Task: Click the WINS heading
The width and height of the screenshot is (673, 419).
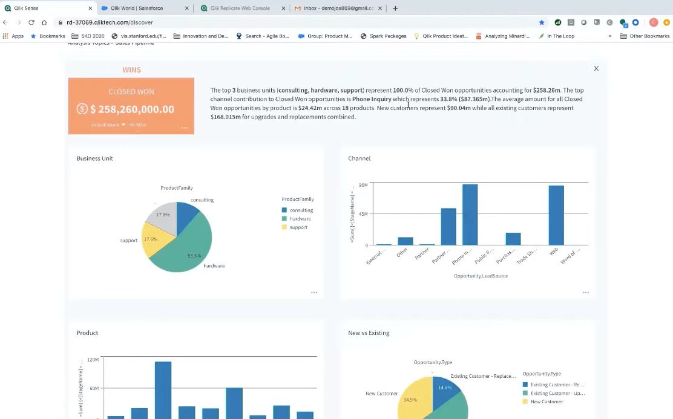Action: click(x=131, y=70)
